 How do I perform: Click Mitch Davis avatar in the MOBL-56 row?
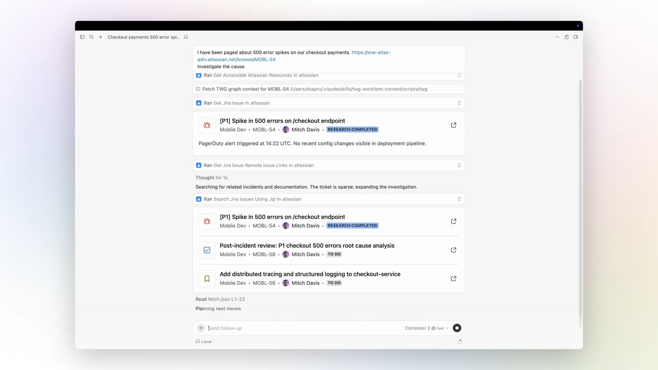(x=286, y=283)
